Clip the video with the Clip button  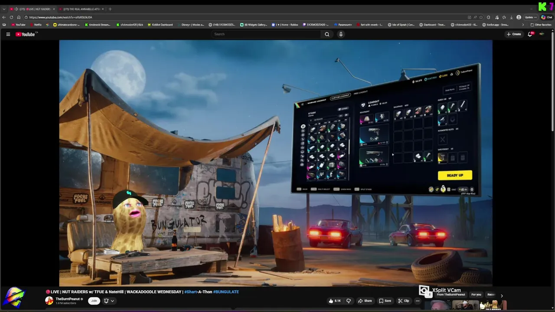point(404,301)
